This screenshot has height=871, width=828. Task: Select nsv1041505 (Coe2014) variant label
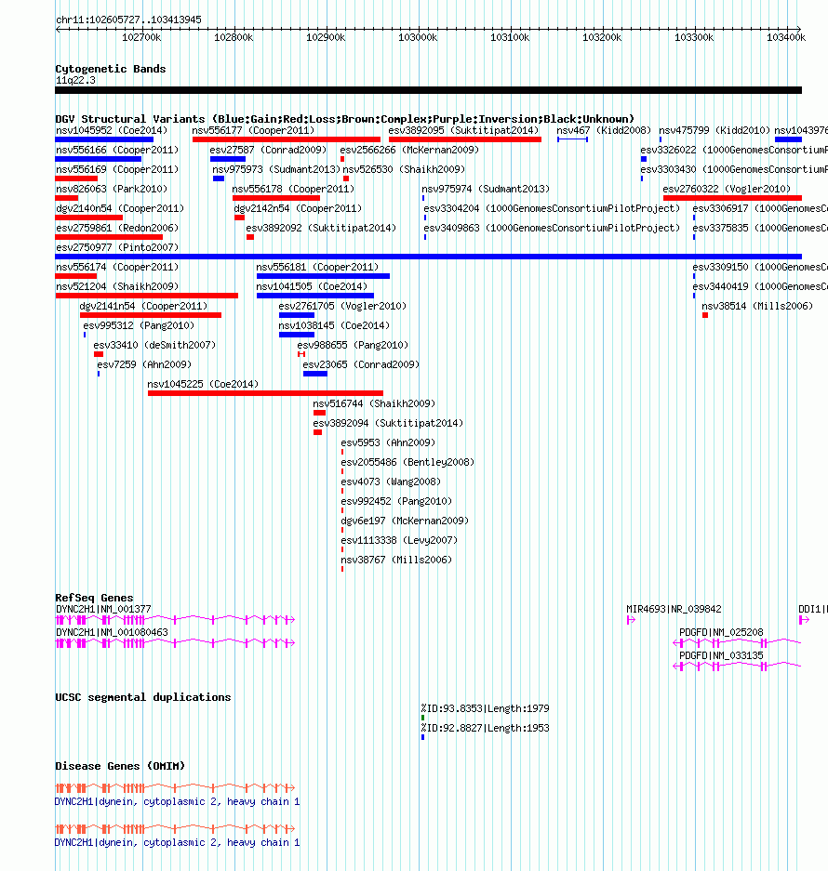(x=312, y=286)
